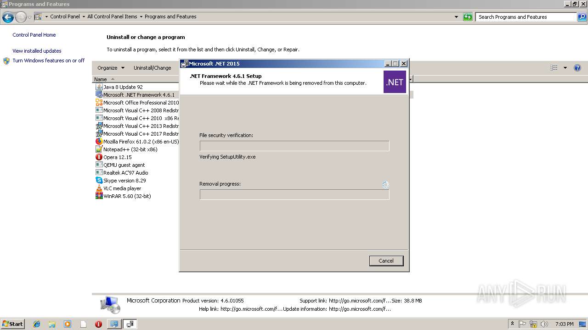
Task: Open the Start menu
Action: click(x=12, y=324)
